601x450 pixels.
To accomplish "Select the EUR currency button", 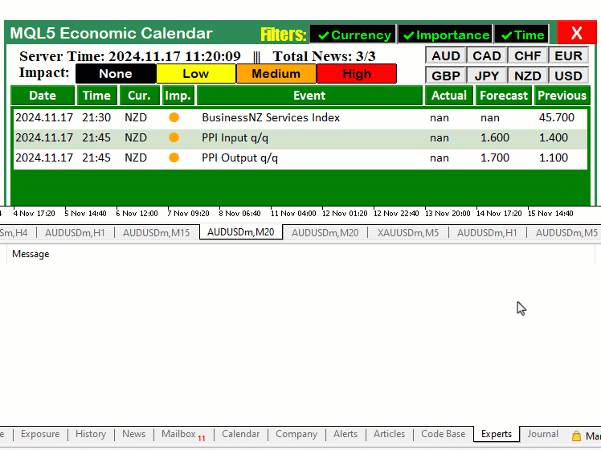I will point(568,56).
